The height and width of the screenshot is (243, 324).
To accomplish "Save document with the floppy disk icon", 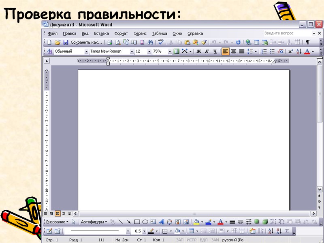I will click(x=66, y=43).
